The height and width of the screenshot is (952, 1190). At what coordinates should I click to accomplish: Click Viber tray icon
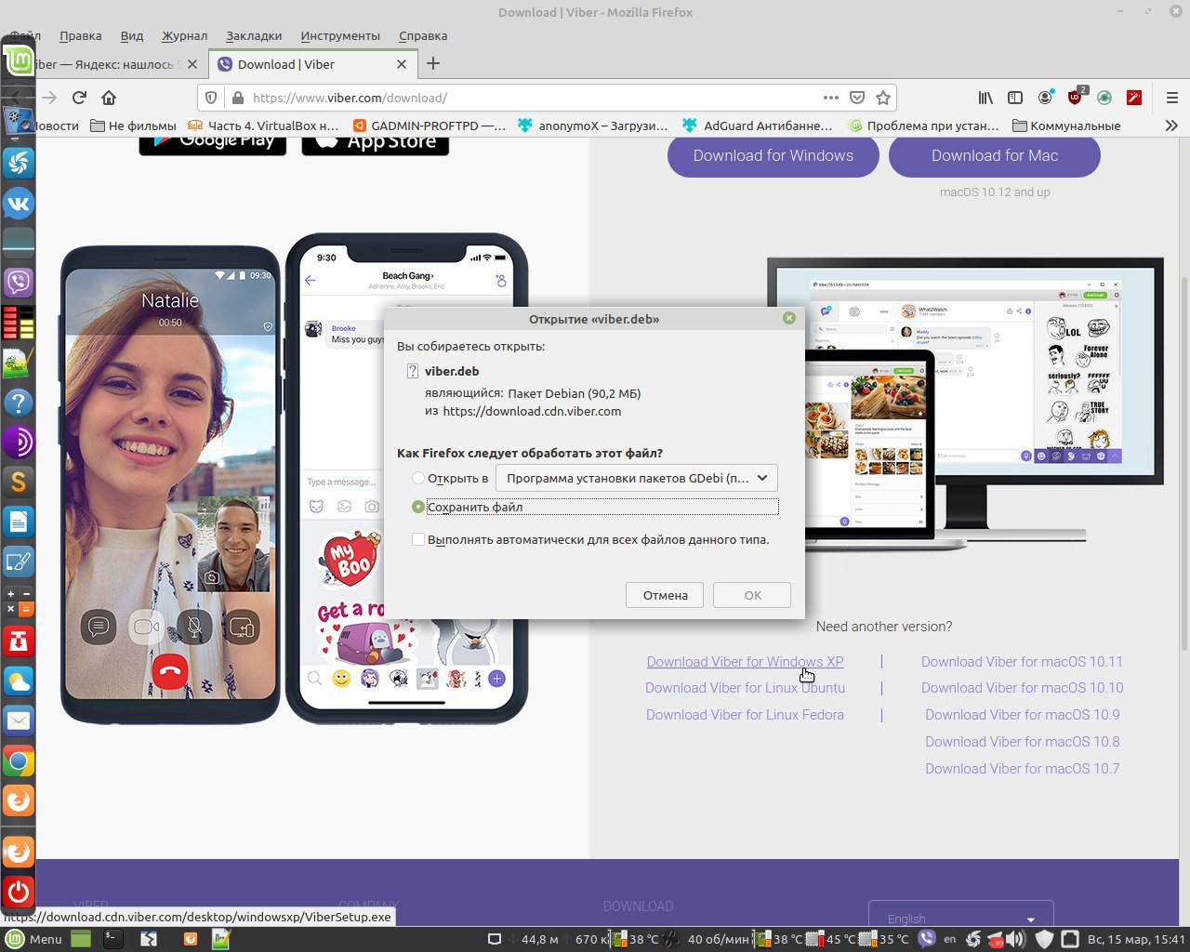(926, 939)
